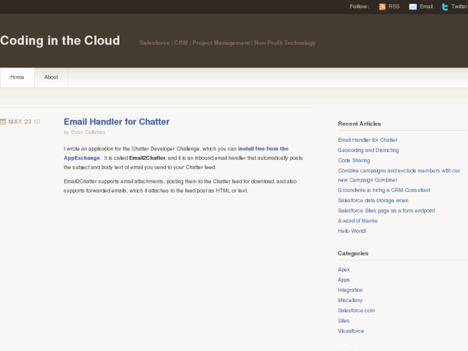The height and width of the screenshot is (351, 468).
Task: Open Geocoding and Districting recent article
Action: 368,150
